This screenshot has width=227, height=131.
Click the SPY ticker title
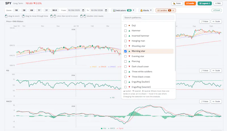tap(8, 3)
